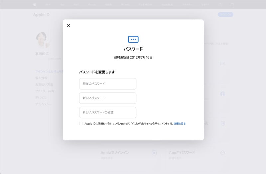Click the Apple logo in the nav bar

click(x=35, y=5)
